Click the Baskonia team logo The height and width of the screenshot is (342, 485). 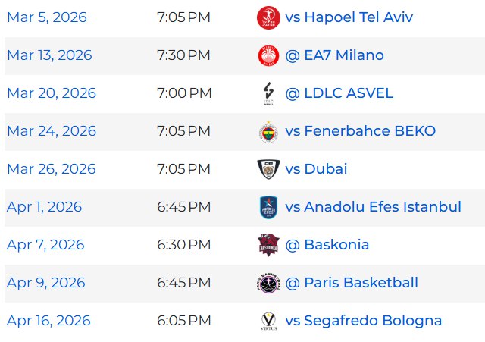[x=269, y=245]
